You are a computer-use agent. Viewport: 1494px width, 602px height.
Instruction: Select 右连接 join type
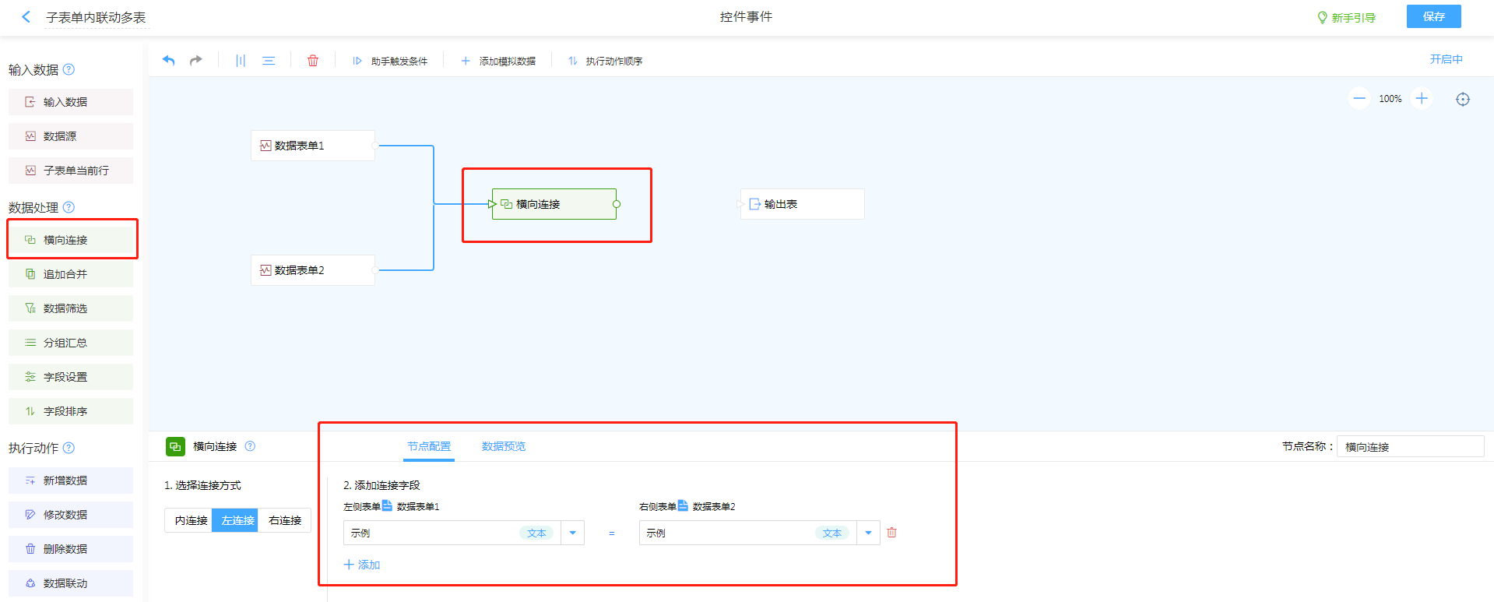[x=285, y=520]
